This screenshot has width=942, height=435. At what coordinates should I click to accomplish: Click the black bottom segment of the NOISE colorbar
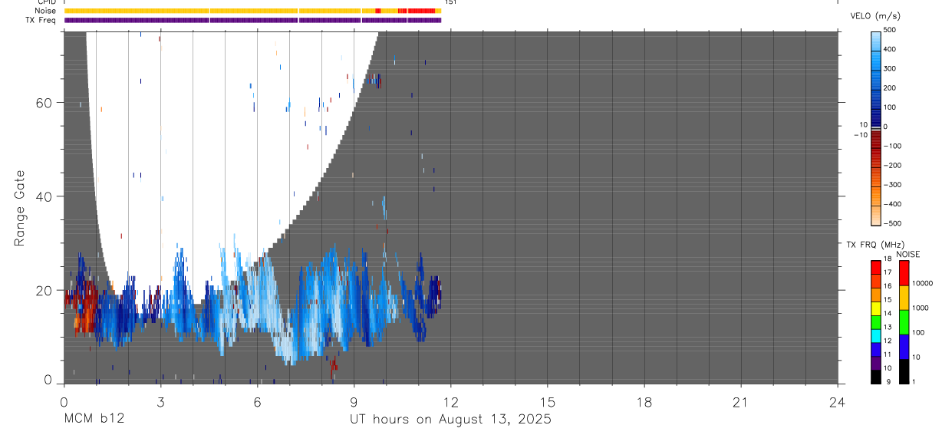pyautogui.click(x=904, y=371)
